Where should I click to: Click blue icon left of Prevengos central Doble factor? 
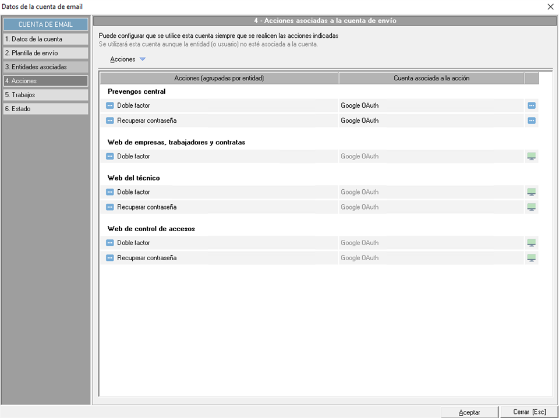click(x=110, y=106)
